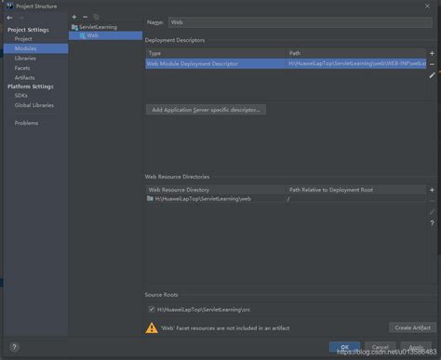This screenshot has height=360, width=441.
Task: Click the Type column header
Action: [x=216, y=53]
